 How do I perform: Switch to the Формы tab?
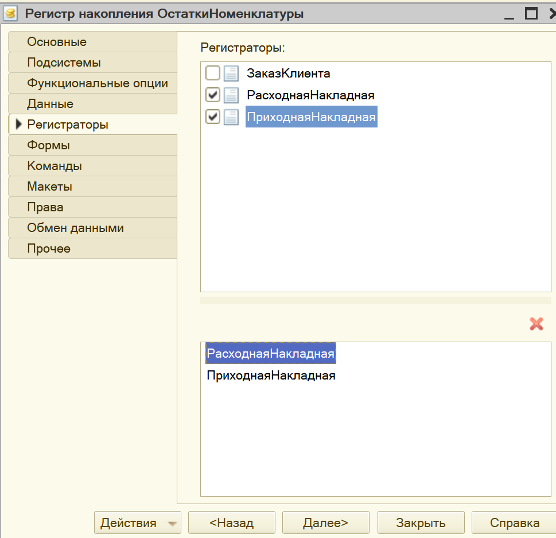click(92, 145)
